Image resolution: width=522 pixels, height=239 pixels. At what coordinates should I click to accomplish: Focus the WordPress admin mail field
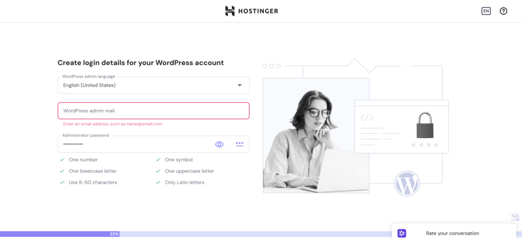pyautogui.click(x=153, y=111)
